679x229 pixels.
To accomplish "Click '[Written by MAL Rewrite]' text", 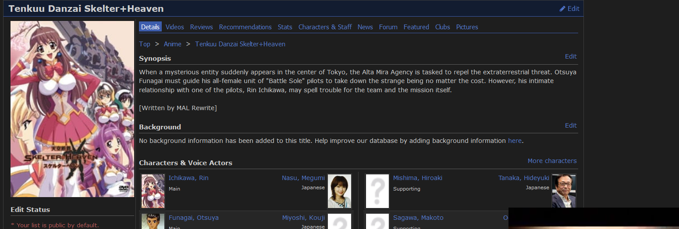I will [178, 108].
